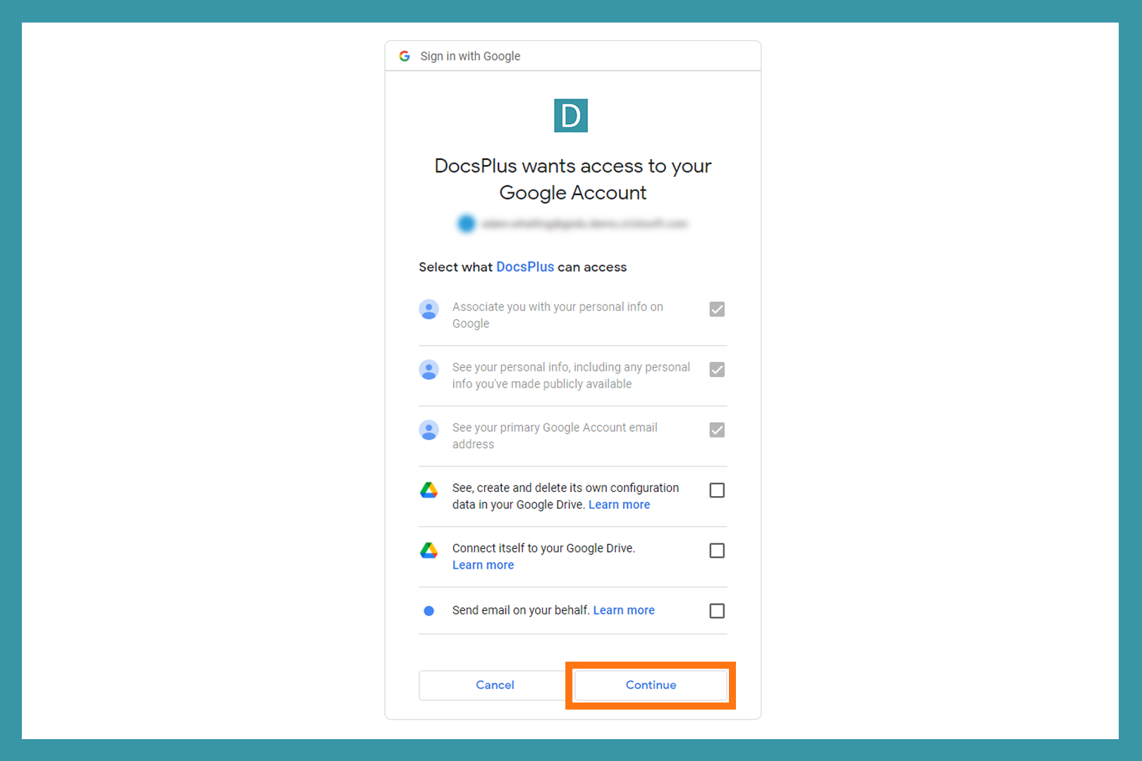
Task: Click Drive icon beside configuration data permission
Action: [429, 490]
